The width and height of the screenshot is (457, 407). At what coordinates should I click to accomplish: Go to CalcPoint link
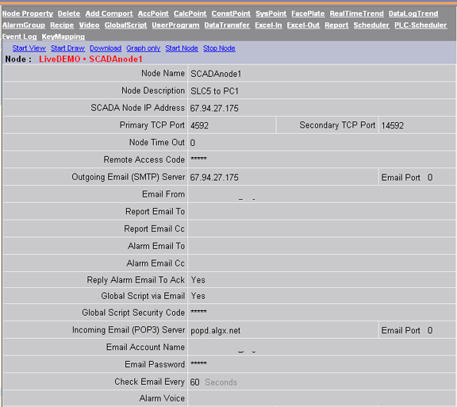[x=190, y=13]
